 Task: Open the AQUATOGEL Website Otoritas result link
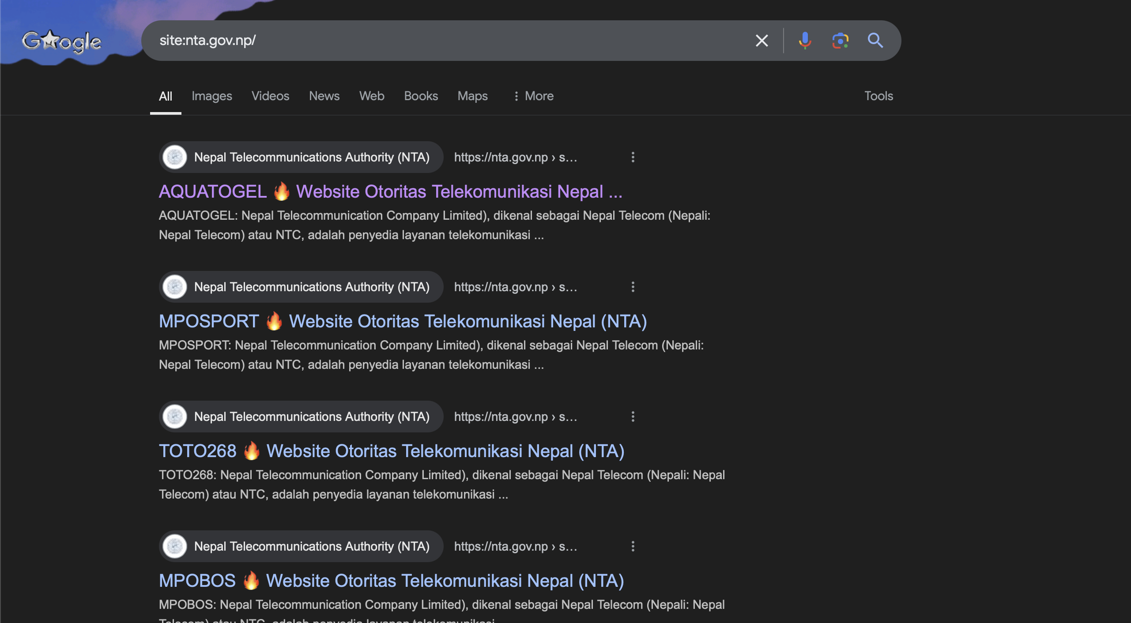391,191
